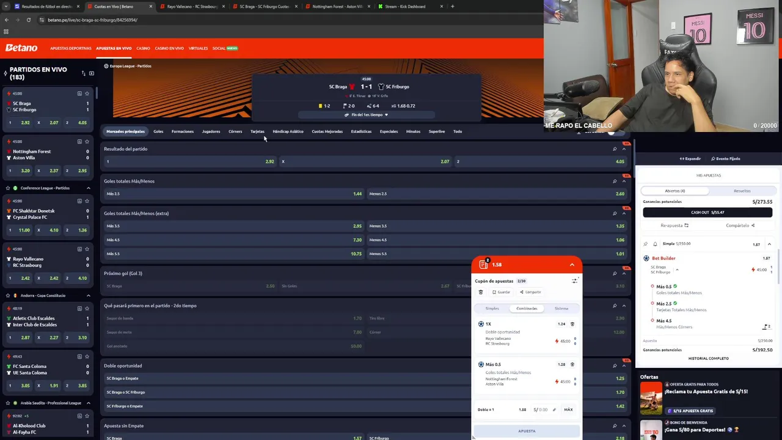Select the Simples bet type

tap(492, 309)
